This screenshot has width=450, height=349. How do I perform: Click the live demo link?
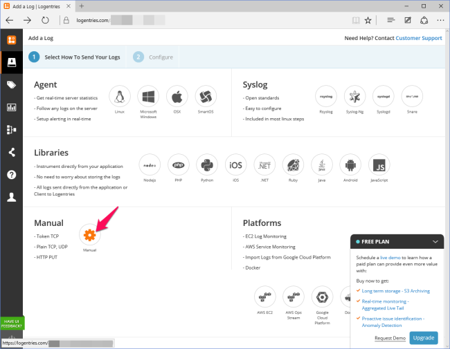click(x=390, y=258)
